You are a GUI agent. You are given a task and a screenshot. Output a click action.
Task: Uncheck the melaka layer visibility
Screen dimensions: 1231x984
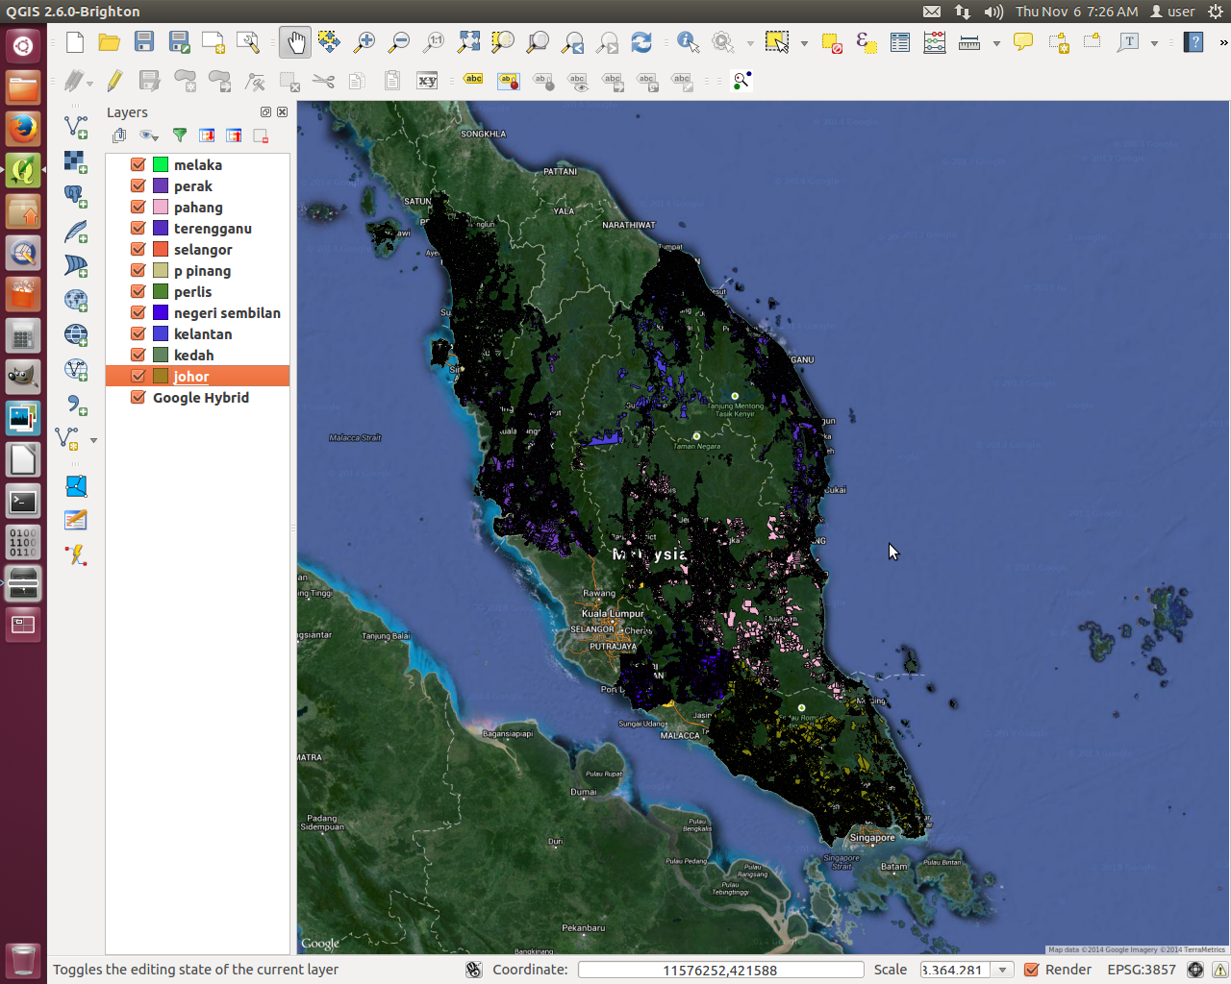[x=138, y=164]
